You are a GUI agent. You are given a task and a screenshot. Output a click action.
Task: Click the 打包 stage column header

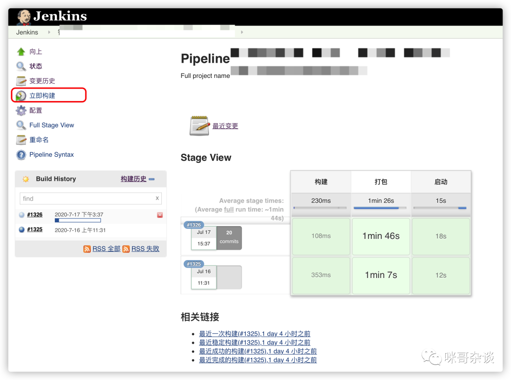[381, 182]
